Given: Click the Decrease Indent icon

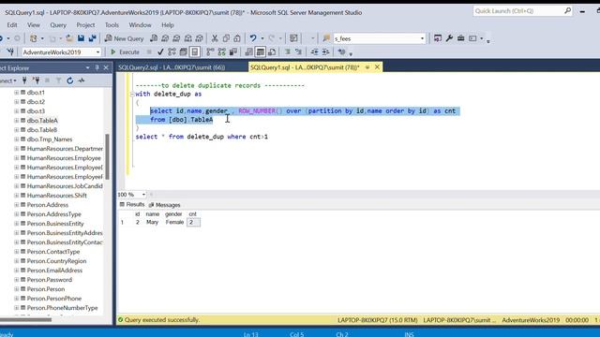Looking at the screenshot, I should (x=314, y=52).
